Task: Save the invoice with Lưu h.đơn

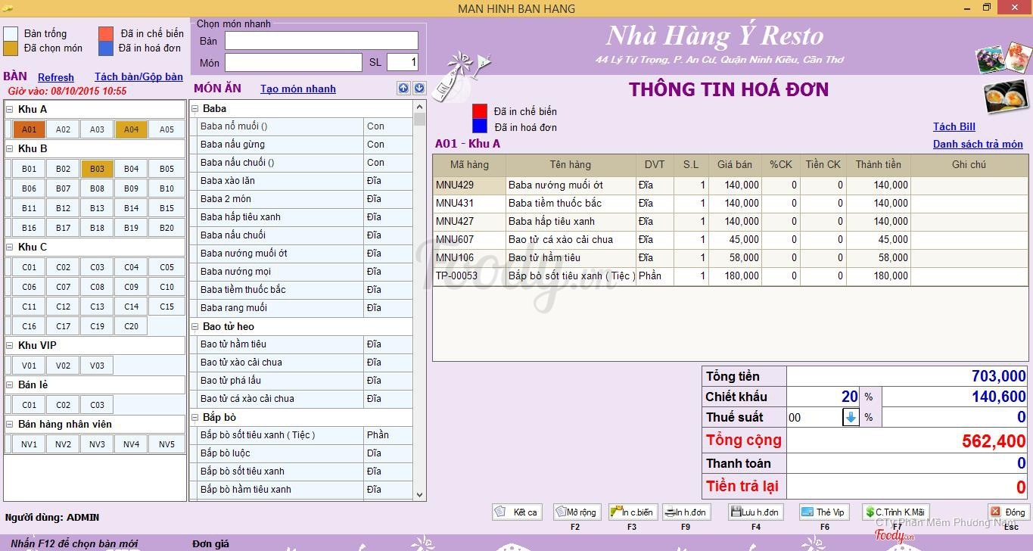Action: 755,512
